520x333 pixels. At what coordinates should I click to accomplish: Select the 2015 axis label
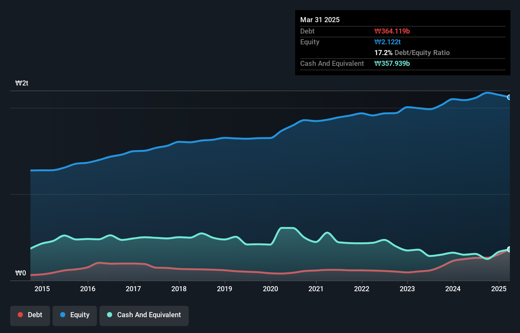(42, 289)
